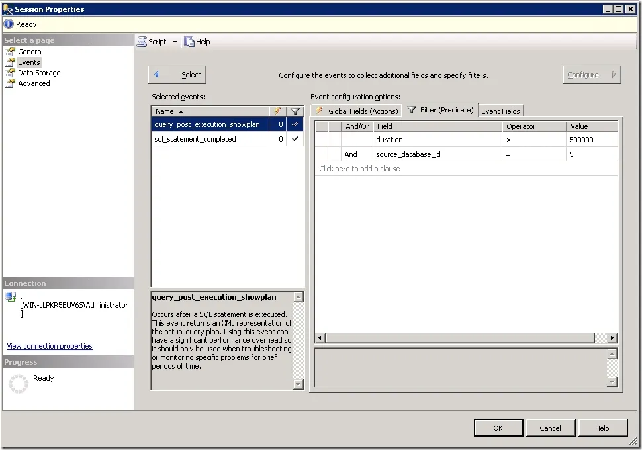Click the server connection icon
Viewport: 642px width, 450px height.
coord(11,296)
